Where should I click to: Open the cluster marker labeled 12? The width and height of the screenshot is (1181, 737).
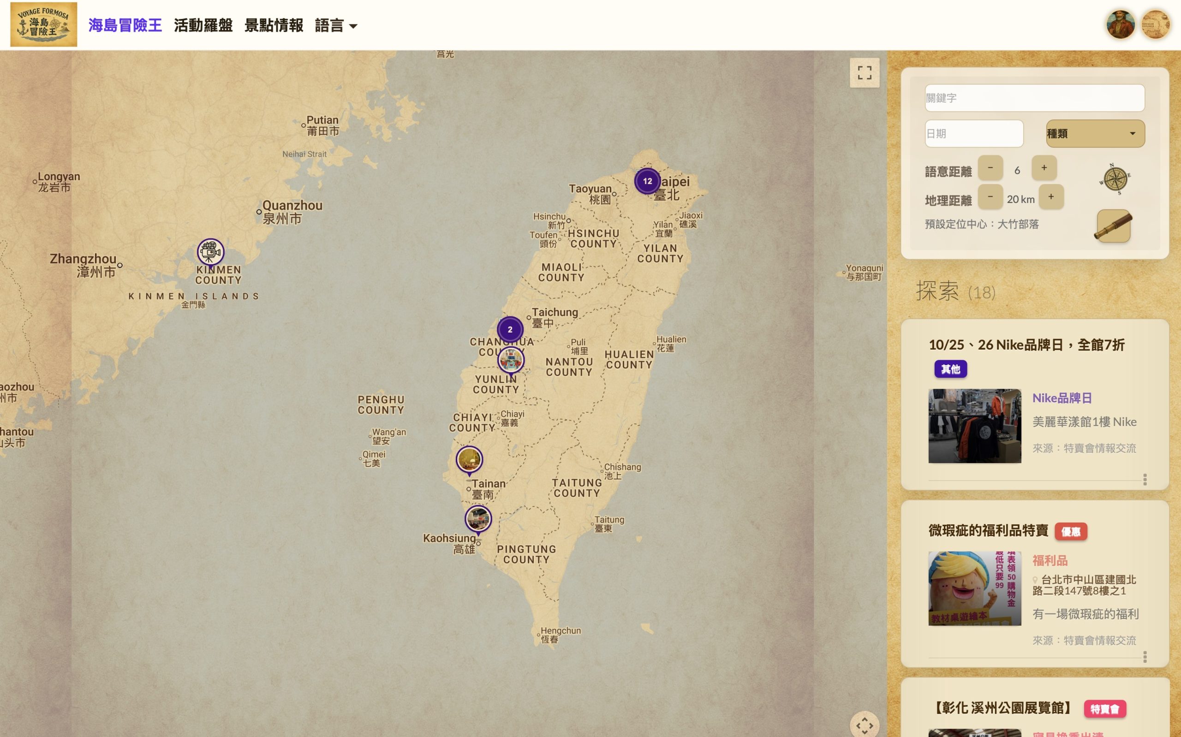(647, 181)
